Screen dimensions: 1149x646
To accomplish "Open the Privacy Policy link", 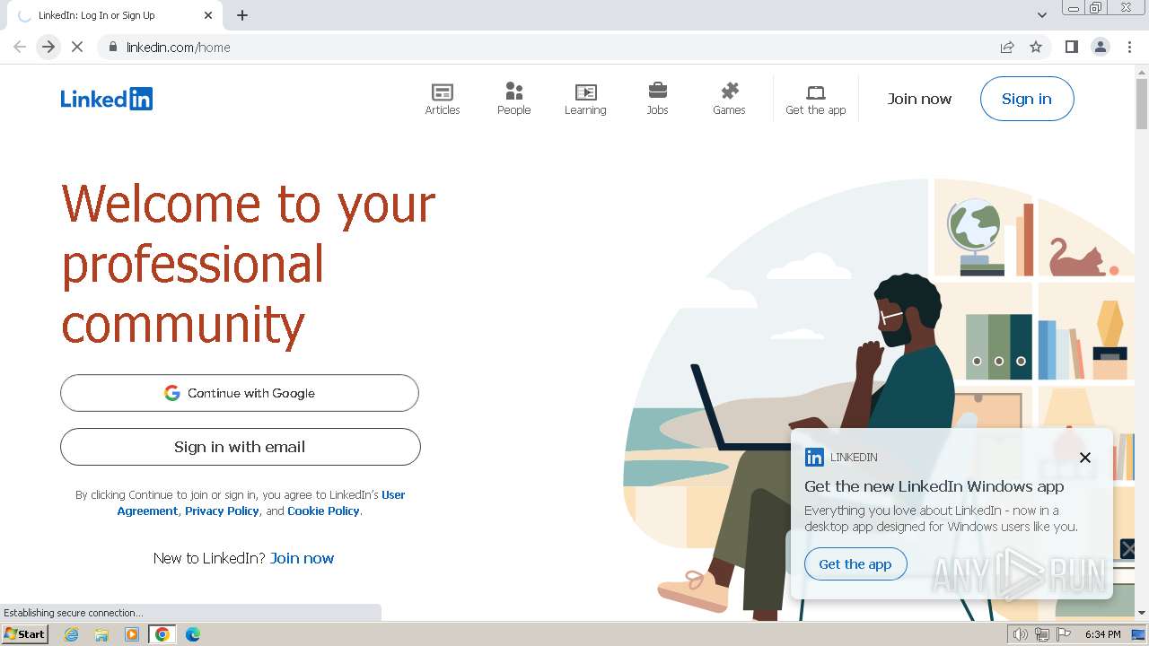I will pos(222,511).
